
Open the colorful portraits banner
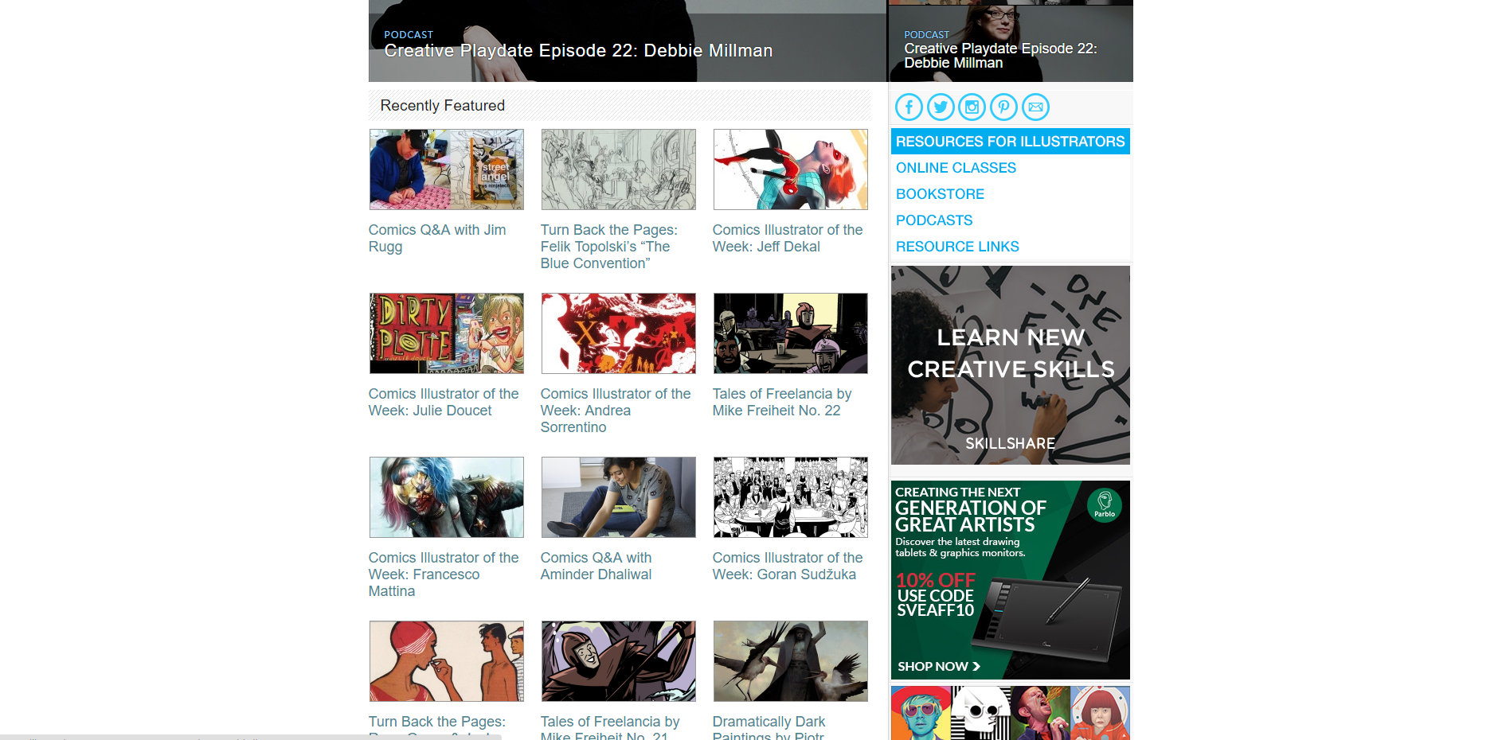pyautogui.click(x=1011, y=713)
